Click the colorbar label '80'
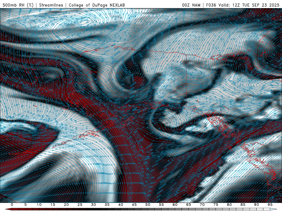Image resolution: width=282 pixels, height=211 pixels. pos(229,205)
